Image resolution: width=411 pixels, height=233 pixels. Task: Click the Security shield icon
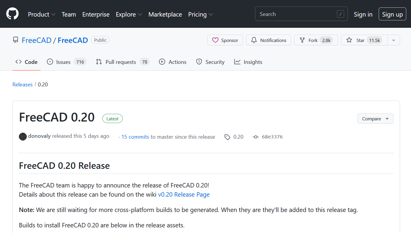199,62
